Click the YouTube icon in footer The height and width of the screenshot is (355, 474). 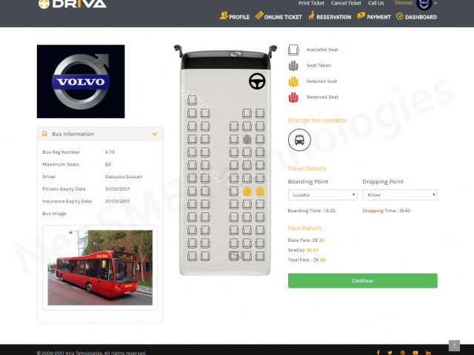[415, 353]
